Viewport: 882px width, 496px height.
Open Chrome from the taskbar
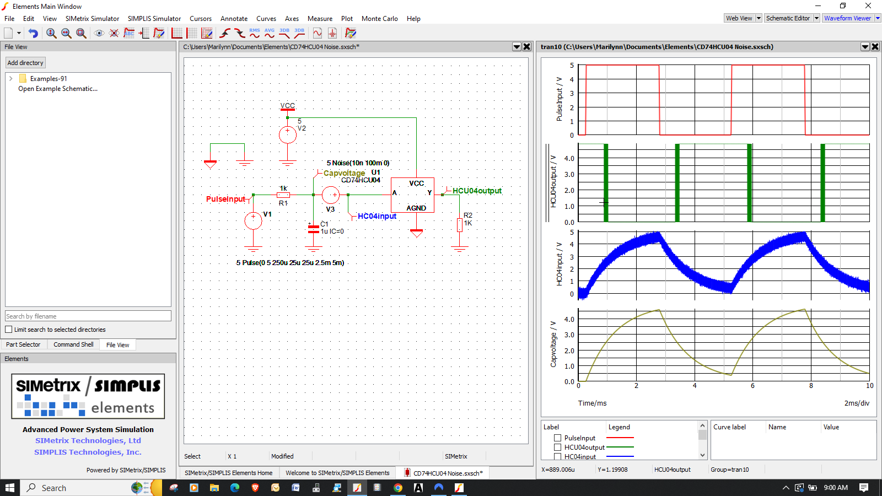coord(398,488)
